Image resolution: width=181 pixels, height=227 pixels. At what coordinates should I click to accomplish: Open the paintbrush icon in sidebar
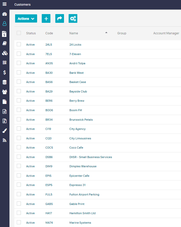5,131
